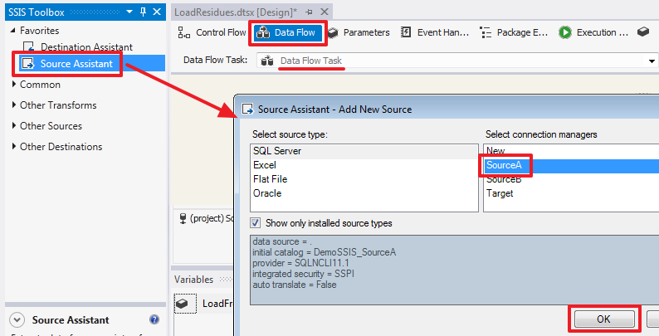Select SourceB connection manager
659x336 pixels.
click(572, 179)
